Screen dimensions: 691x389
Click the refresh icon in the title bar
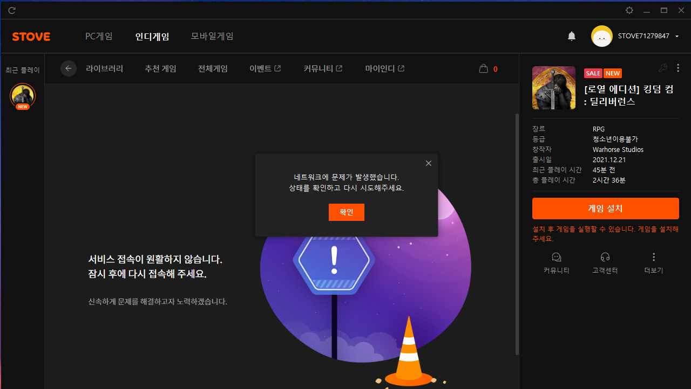pos(12,10)
